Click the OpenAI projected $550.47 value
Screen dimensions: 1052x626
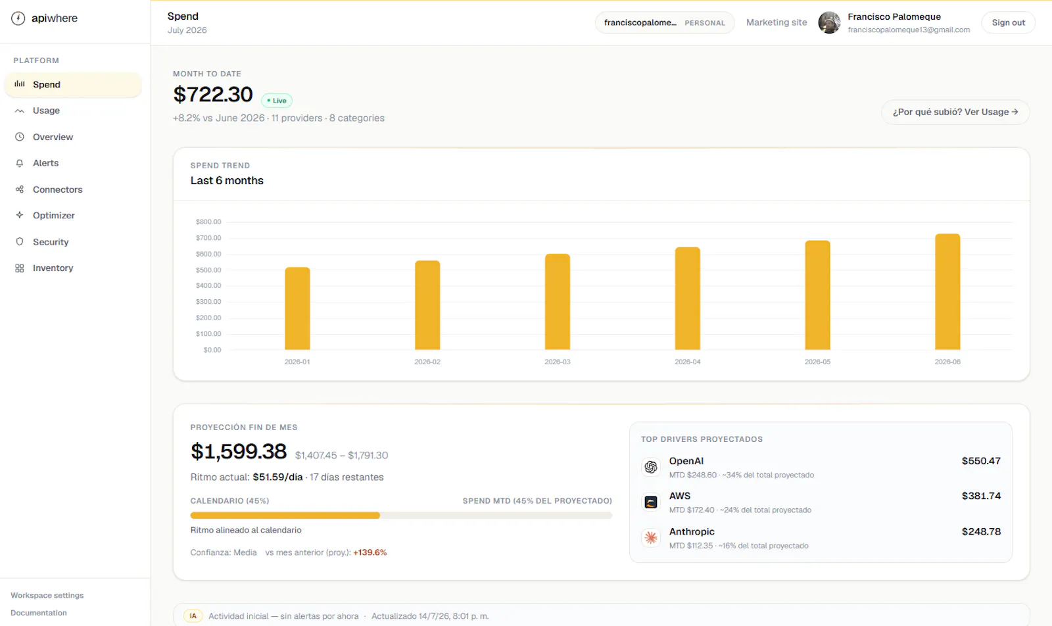981,461
